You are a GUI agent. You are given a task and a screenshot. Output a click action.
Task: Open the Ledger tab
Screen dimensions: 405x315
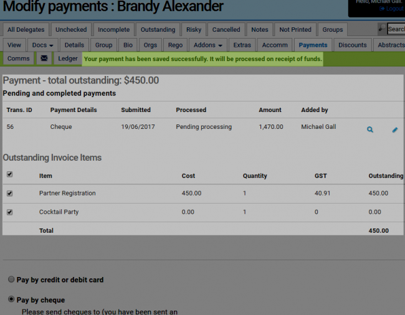coord(68,59)
